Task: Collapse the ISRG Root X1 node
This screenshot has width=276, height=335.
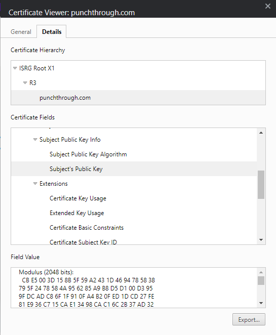Action: pos(15,68)
